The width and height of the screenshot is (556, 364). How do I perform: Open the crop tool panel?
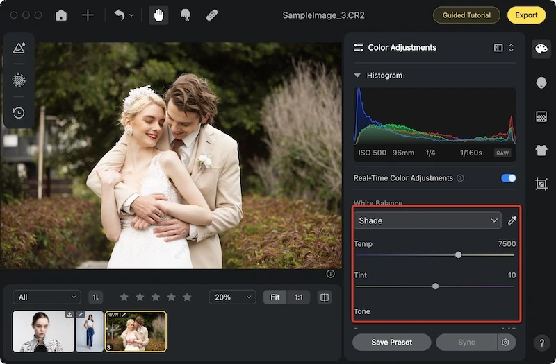pyautogui.click(x=541, y=184)
